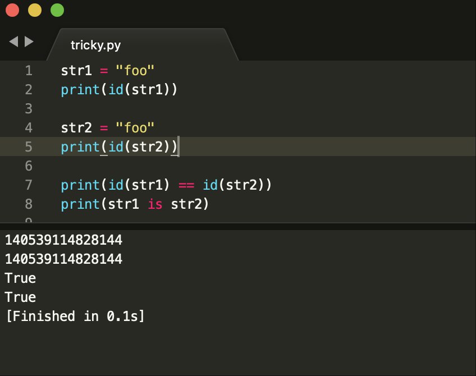Click the '==' operator on line 7

coord(186,185)
